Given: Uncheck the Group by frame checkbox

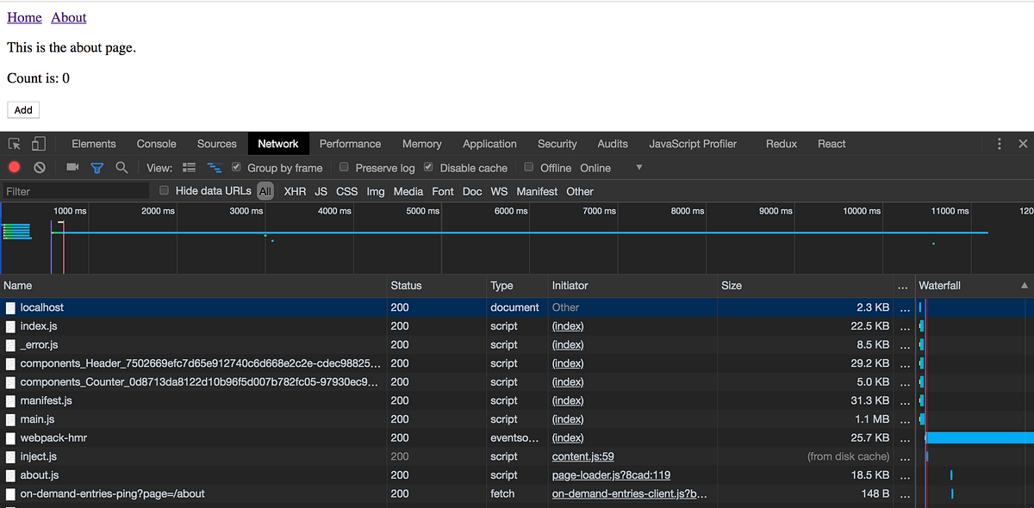Looking at the screenshot, I should (237, 167).
